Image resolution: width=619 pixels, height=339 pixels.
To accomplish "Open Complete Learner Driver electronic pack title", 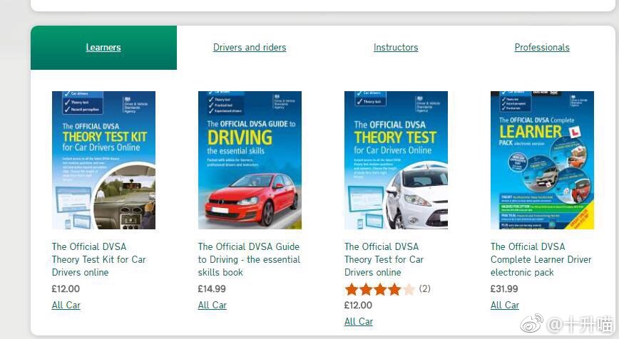I will 541,259.
